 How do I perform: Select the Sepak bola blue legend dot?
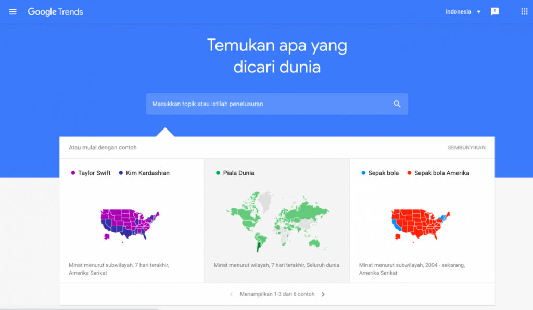(363, 172)
